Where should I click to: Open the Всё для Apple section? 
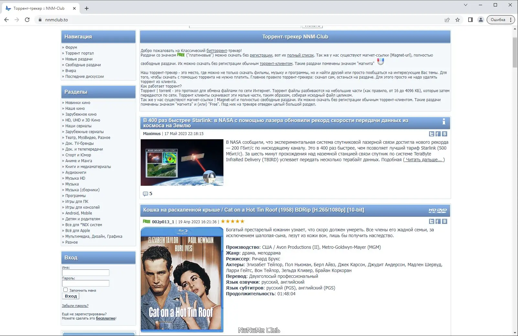point(78,231)
